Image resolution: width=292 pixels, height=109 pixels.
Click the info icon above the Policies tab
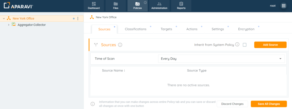[145, 3]
